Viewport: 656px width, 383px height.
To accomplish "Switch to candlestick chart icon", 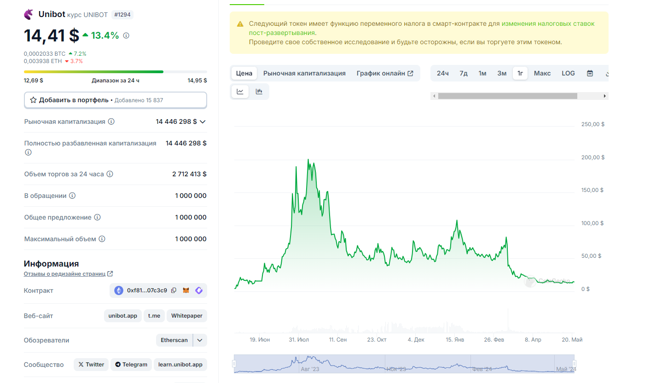I will point(259,92).
